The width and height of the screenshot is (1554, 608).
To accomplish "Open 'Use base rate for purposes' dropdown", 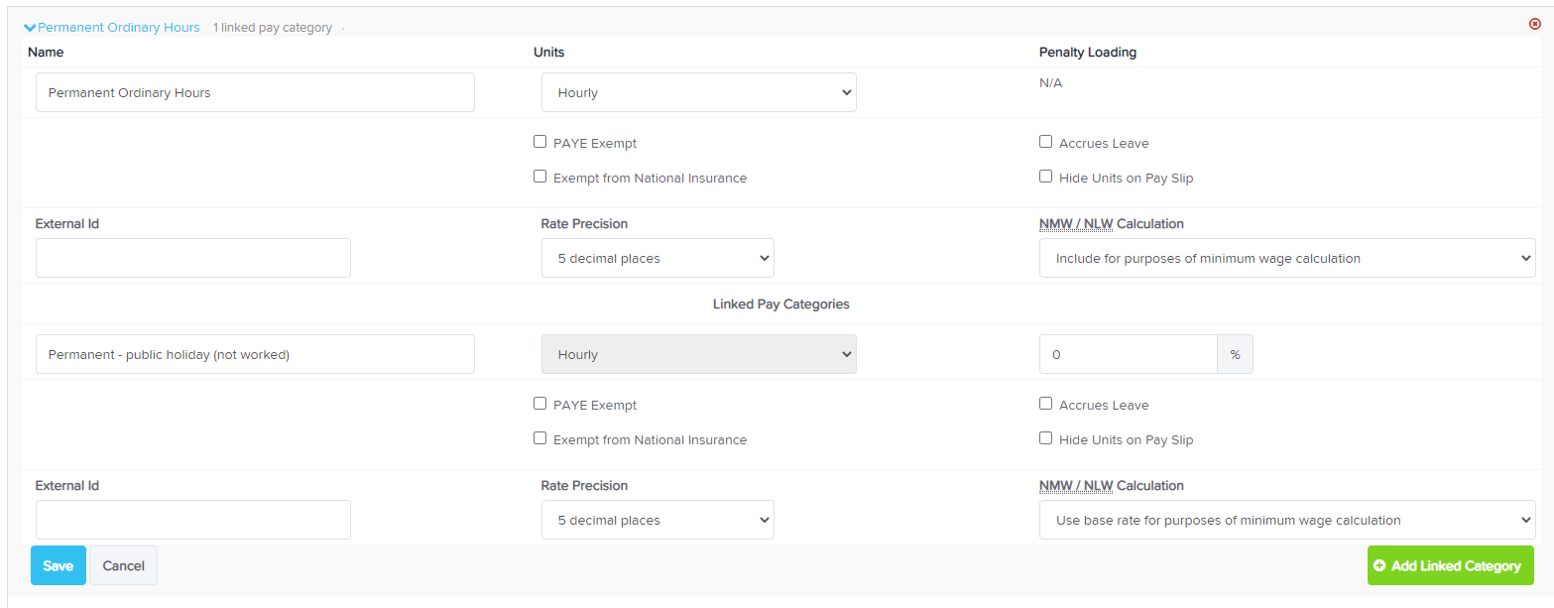I will 1287,520.
